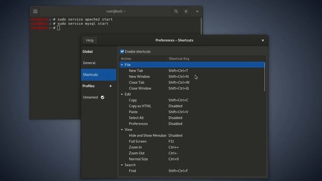Click the Shift+Ctrl+Q shortcut key cell
Screen dimensions: 322x181
[179, 88]
